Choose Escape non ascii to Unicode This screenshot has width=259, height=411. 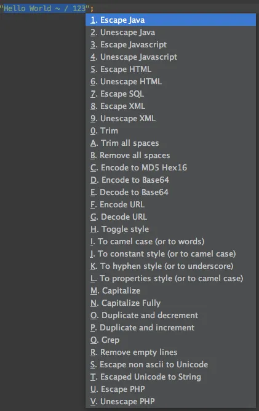point(170,365)
